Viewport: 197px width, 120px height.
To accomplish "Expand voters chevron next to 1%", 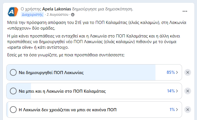I will [x=177, y=110].
